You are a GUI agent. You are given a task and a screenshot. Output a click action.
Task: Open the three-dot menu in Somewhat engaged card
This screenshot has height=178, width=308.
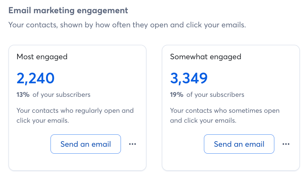(x=286, y=144)
